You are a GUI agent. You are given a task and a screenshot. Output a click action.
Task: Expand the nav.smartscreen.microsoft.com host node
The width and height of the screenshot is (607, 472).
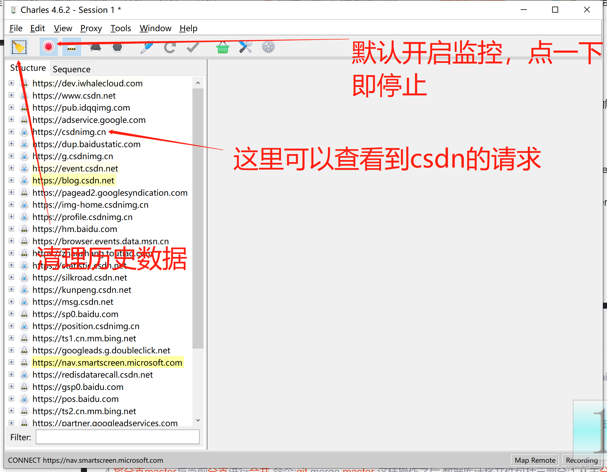tap(11, 362)
